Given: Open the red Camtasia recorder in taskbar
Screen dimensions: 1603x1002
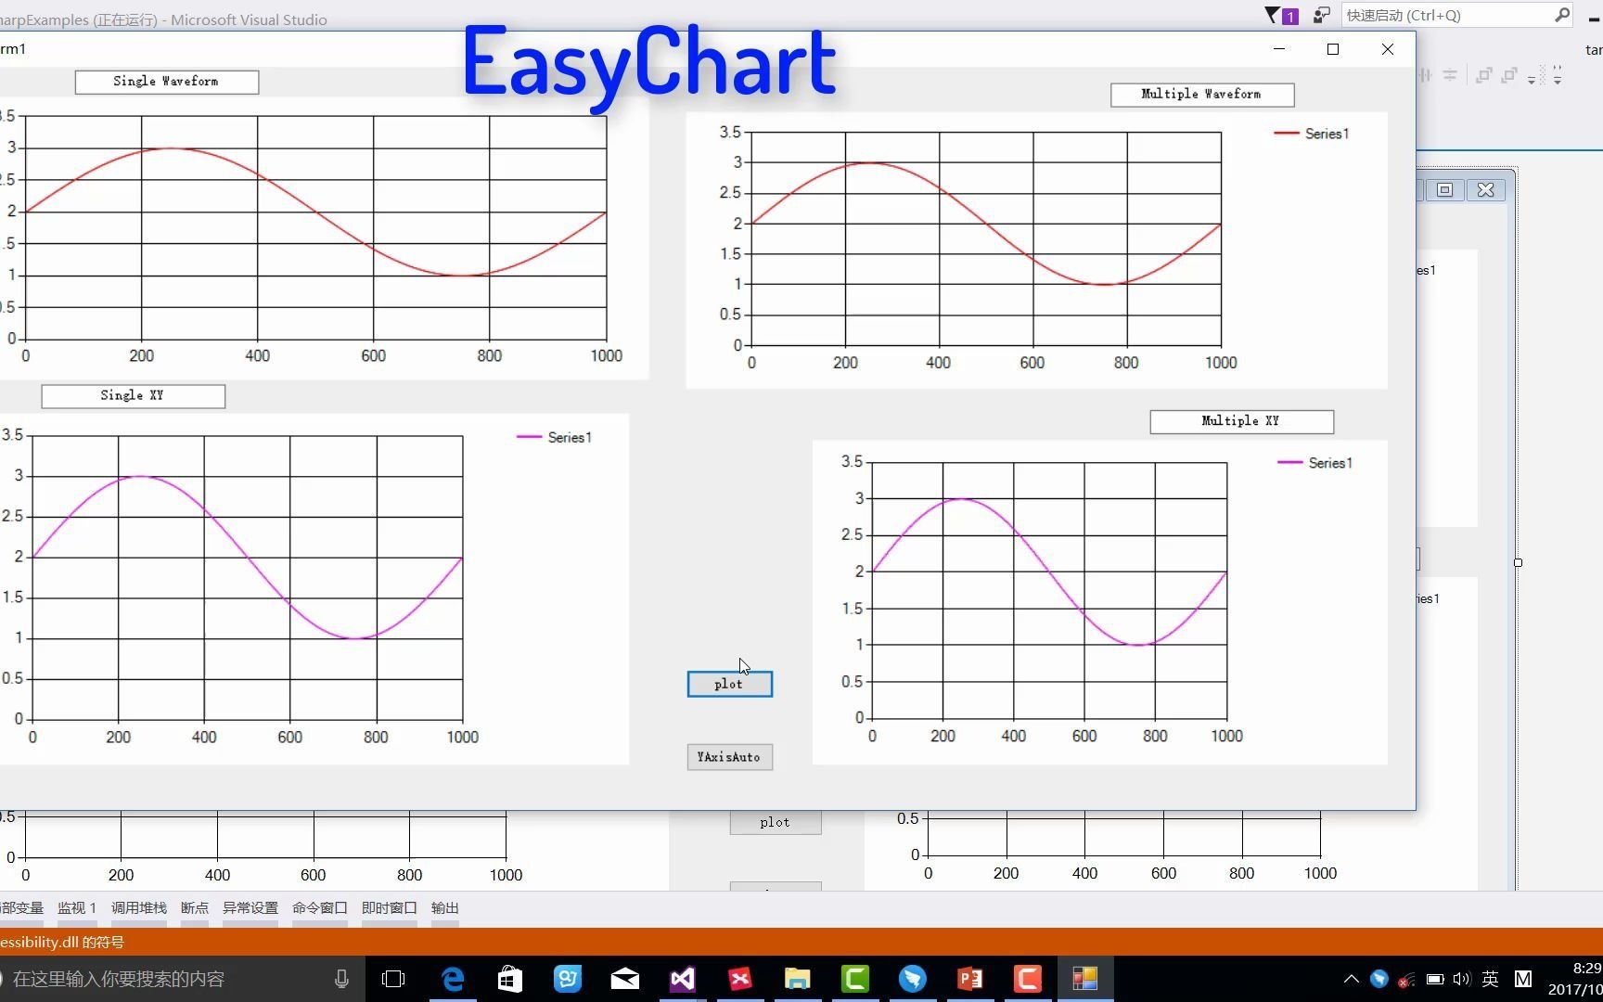Looking at the screenshot, I should [1028, 979].
